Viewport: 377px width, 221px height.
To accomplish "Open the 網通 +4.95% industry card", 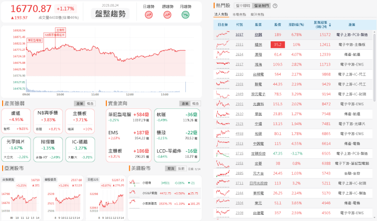I will click(x=16, y=121).
